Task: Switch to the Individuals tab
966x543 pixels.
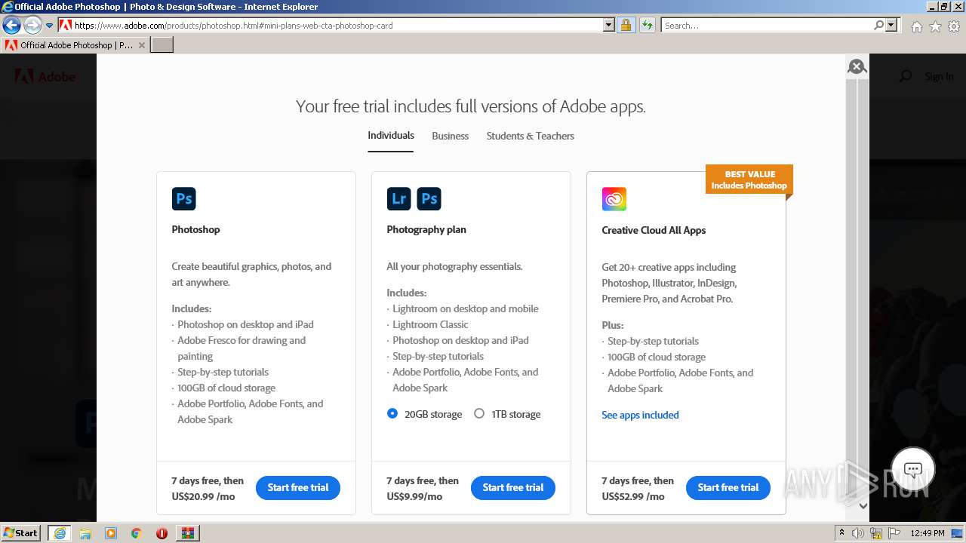Action: 391,136
